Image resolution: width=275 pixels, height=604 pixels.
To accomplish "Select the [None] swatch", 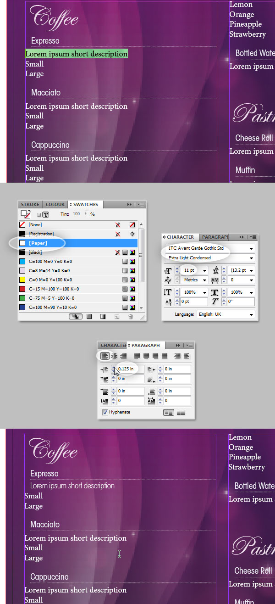I will click(78, 225).
